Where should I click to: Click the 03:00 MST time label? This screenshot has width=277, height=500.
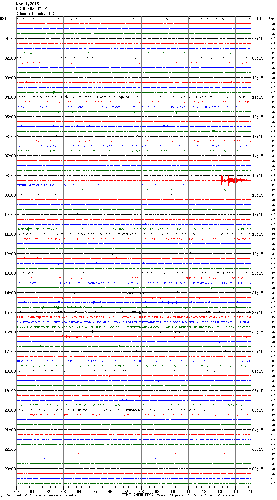click(x=10, y=78)
